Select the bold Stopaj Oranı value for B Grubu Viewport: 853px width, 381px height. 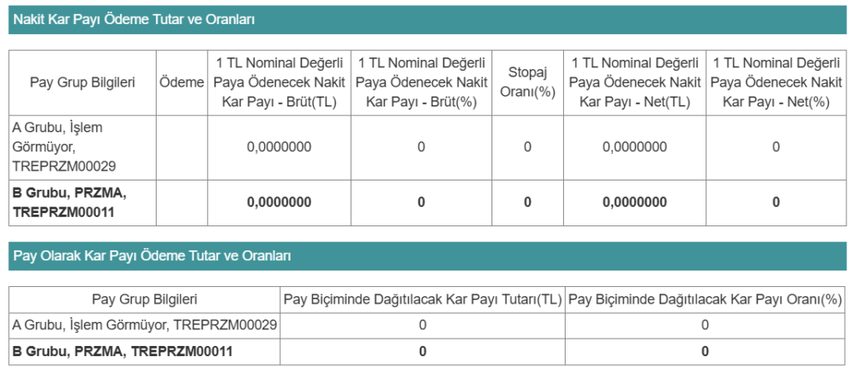point(527,202)
